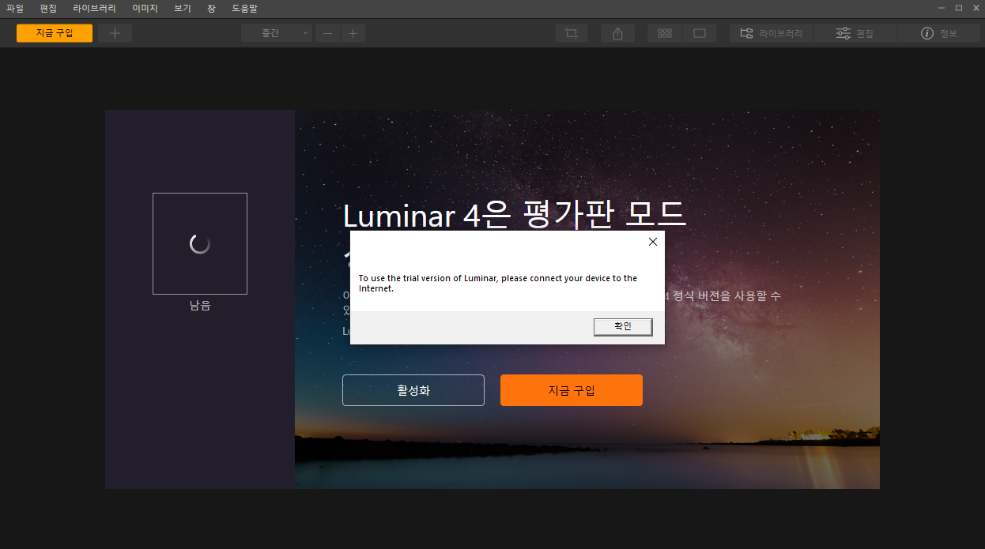Click 확인 to acknowledge the internet warning
The image size is (985, 549).
[x=622, y=326]
